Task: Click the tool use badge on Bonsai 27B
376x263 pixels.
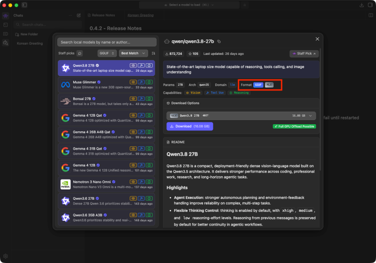Action: [x=141, y=98]
